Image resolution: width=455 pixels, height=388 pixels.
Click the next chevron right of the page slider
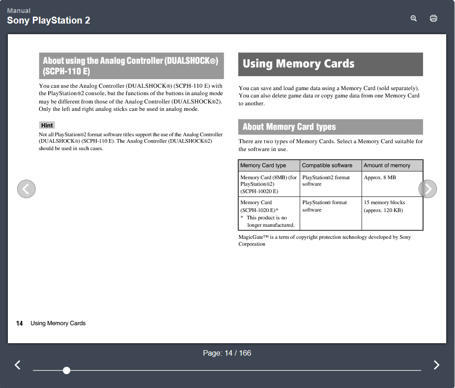pyautogui.click(x=436, y=365)
